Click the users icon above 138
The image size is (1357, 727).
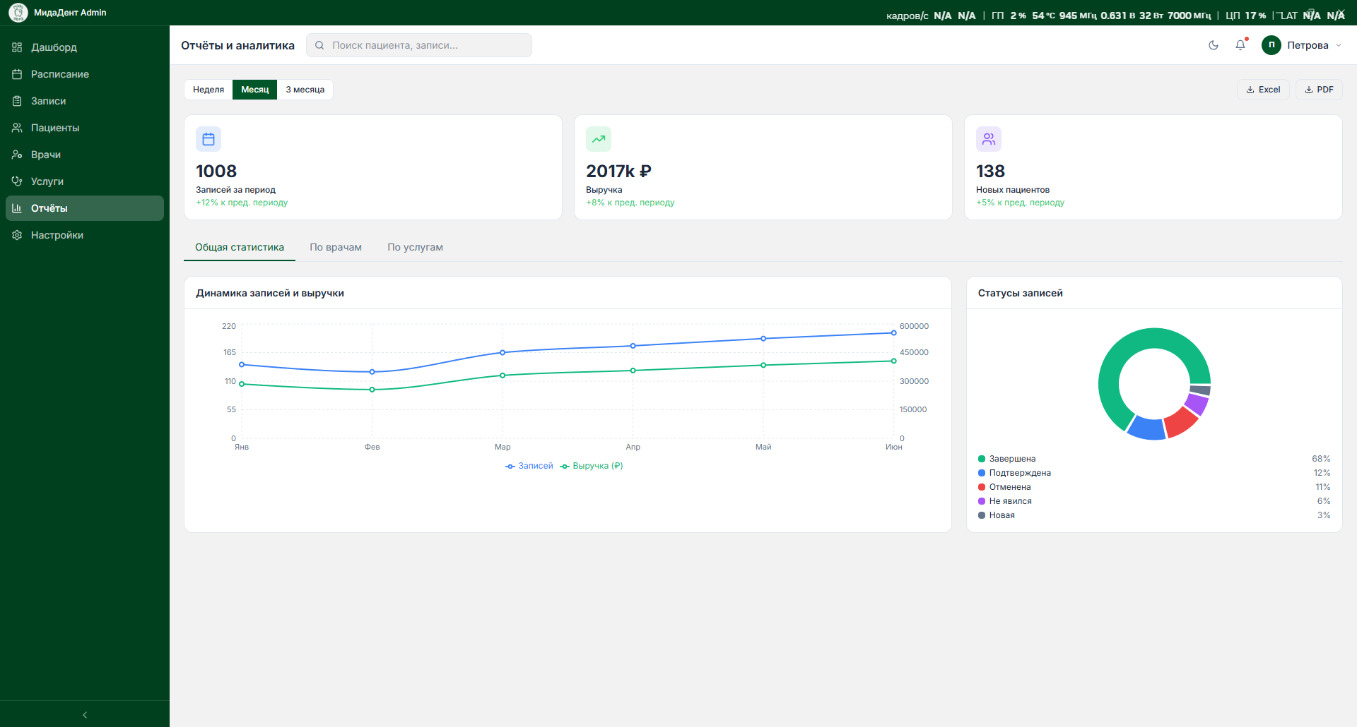click(x=989, y=139)
